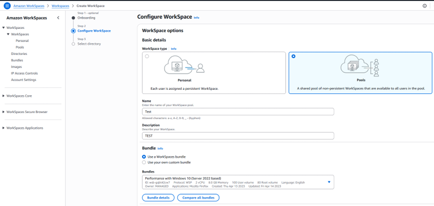
Task: Select Use a WorkSpaces bundle radio
Action: (144, 156)
